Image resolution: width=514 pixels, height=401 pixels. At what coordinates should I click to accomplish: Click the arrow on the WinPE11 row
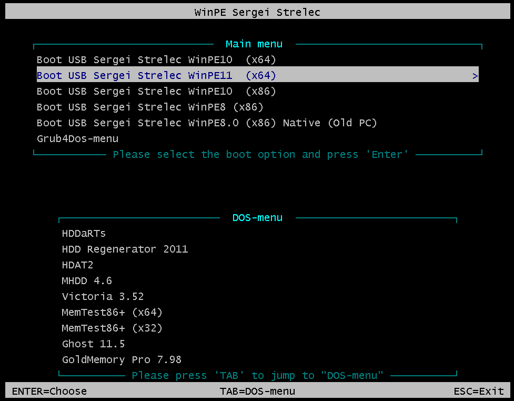(475, 76)
